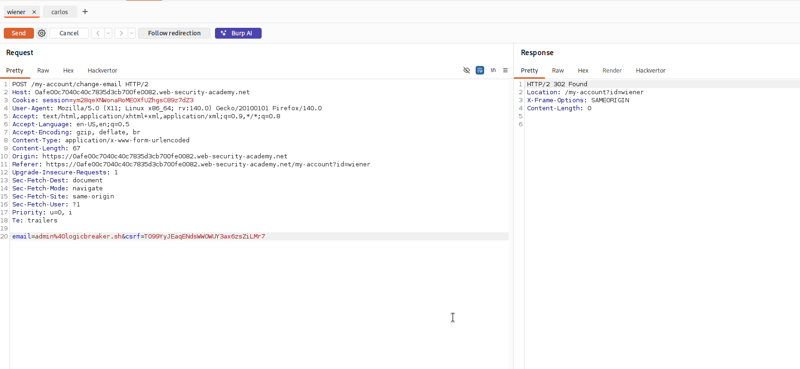Open response Raw tab

(558, 71)
